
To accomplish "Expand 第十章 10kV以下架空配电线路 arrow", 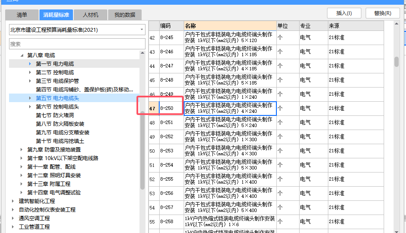I will [21, 158].
